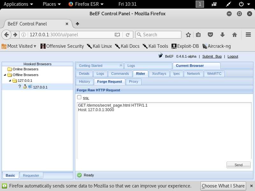Viewport: 255px width, 191px height.
Task: Open the Offensive Security bookmark
Action: [x=62, y=46]
